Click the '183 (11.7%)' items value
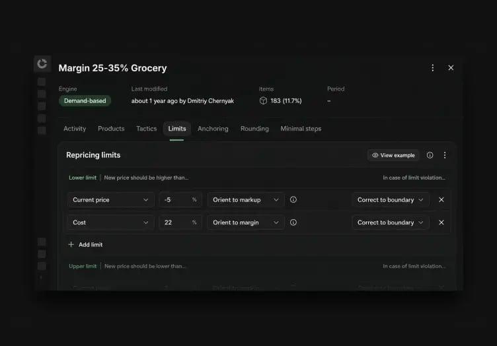497x346 pixels. 286,100
